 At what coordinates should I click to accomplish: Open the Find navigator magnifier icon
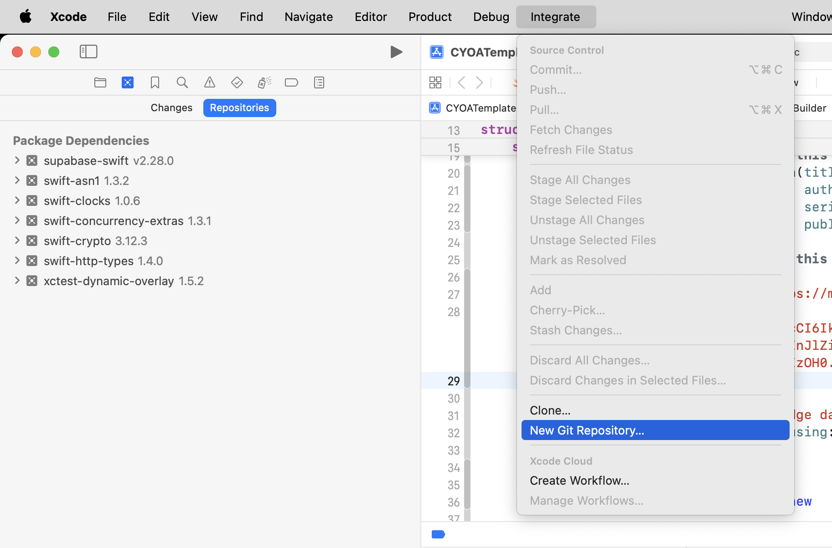click(182, 82)
